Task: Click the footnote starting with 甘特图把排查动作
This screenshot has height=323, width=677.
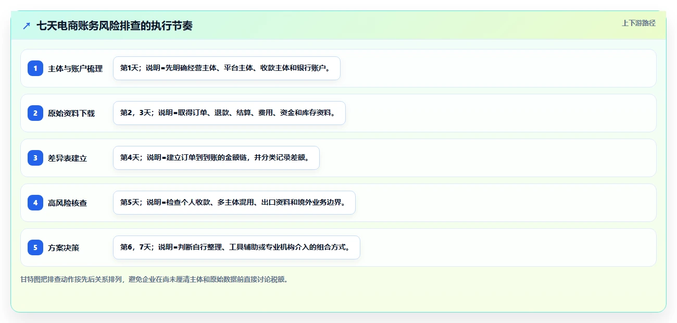Action: tap(154, 279)
